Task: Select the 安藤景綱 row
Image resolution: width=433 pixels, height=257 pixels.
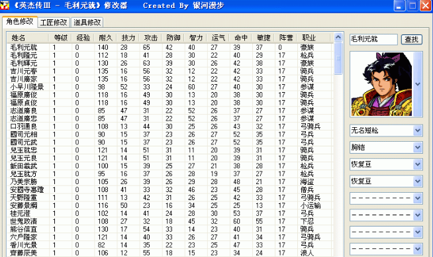Action: [x=169, y=205]
